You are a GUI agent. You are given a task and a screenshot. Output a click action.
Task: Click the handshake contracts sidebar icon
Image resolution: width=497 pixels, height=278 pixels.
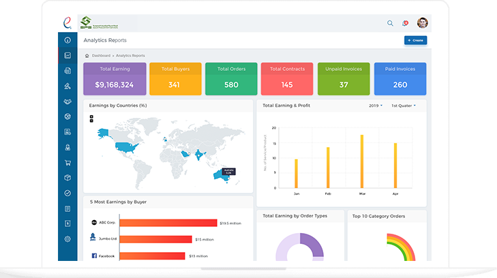[x=68, y=102]
